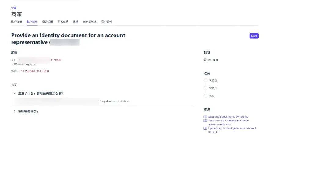Go back via the 设置 breadcrumb link
This screenshot has height=179, width=330.
click(x=14, y=8)
